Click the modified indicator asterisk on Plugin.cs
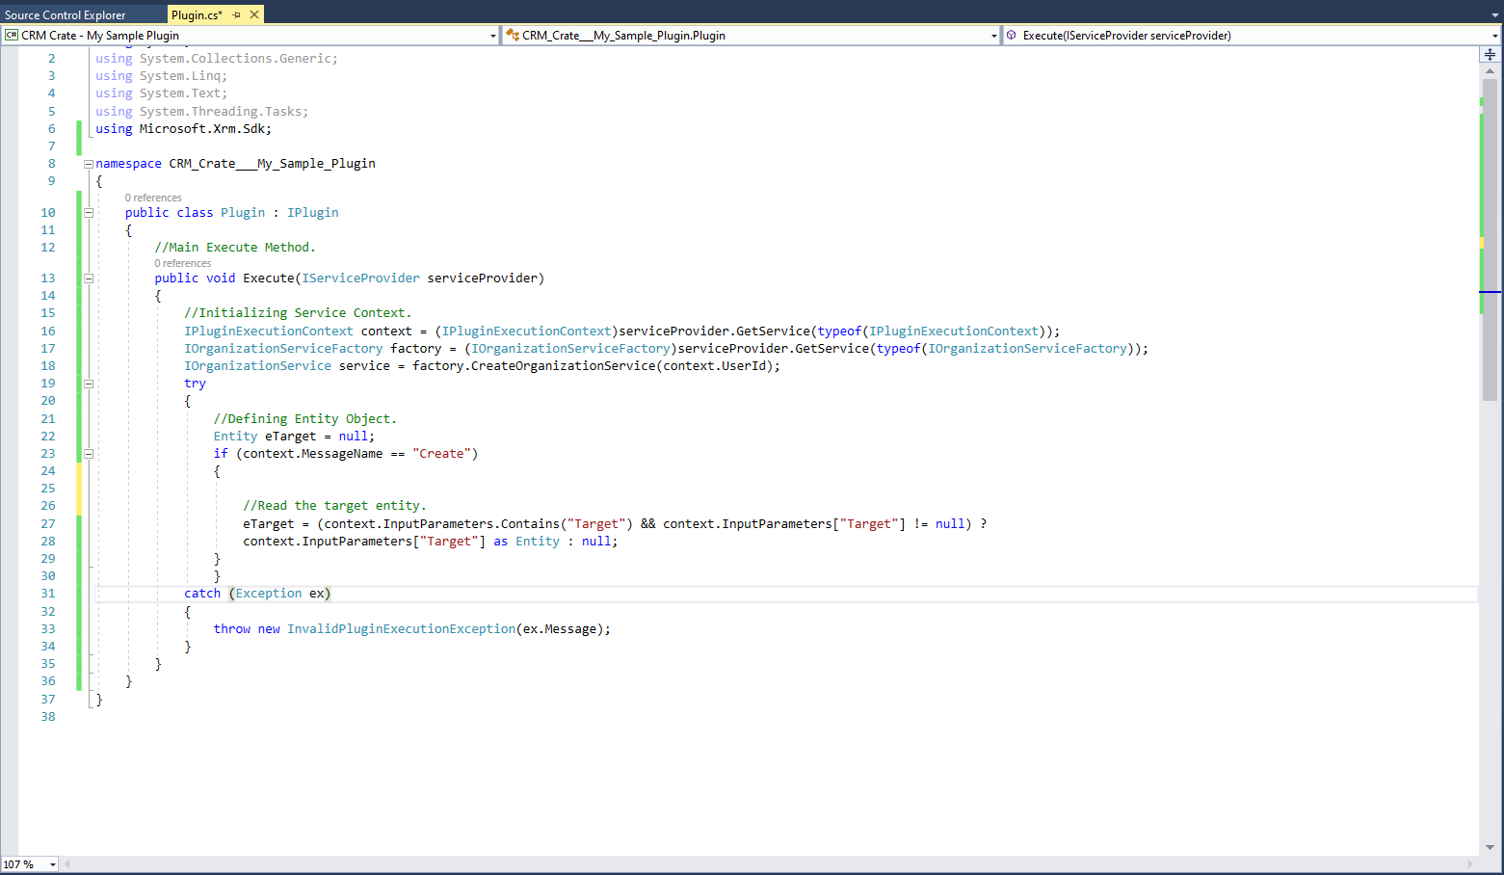Screen dimensions: 1504x875 pyautogui.click(x=220, y=14)
